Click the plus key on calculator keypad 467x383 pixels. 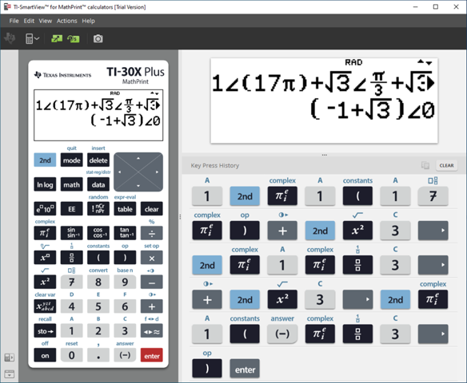[x=152, y=306]
